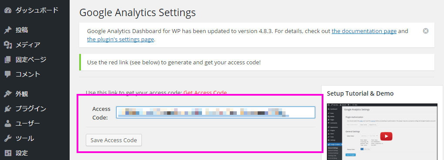Open the 投稿 menu item

click(22, 30)
